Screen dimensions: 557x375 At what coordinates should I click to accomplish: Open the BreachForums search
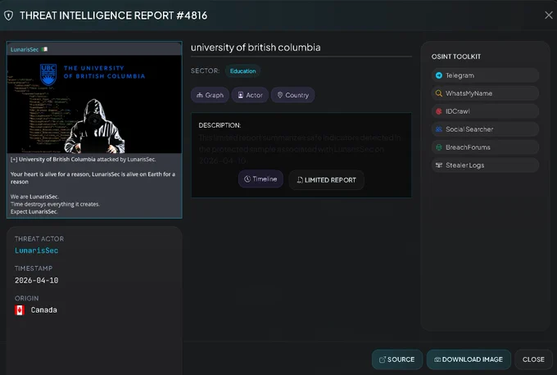(485, 147)
